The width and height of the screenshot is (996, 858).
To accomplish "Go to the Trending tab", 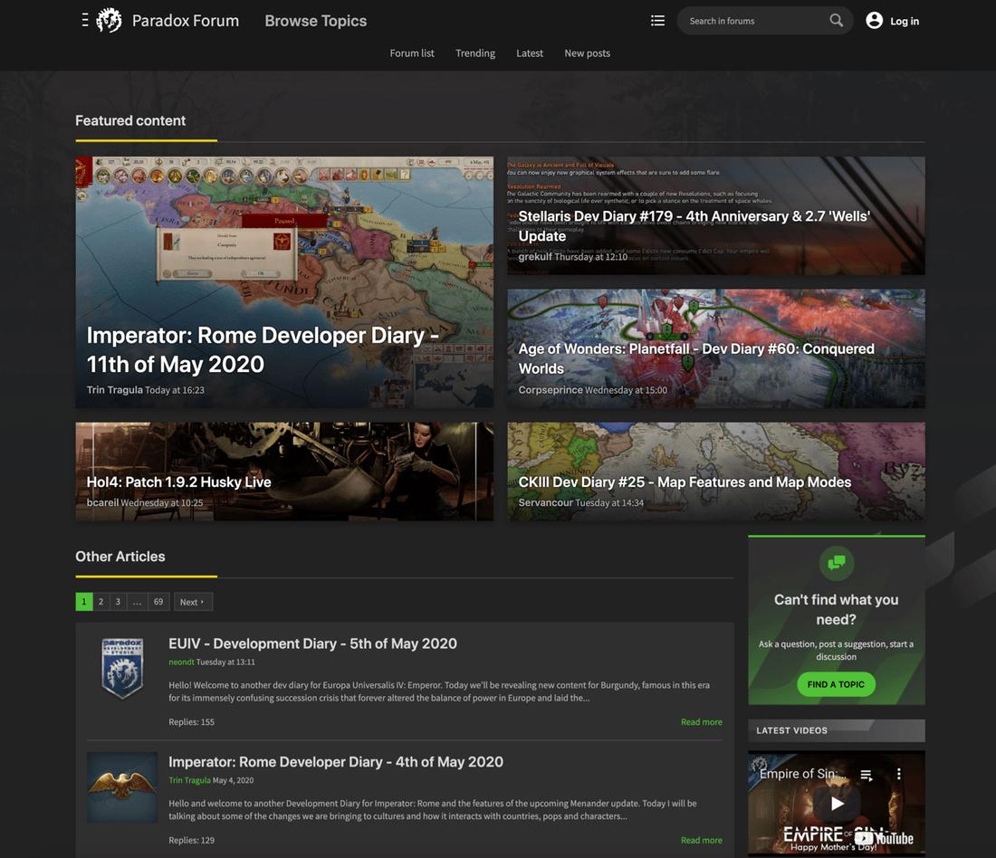I will (x=474, y=53).
